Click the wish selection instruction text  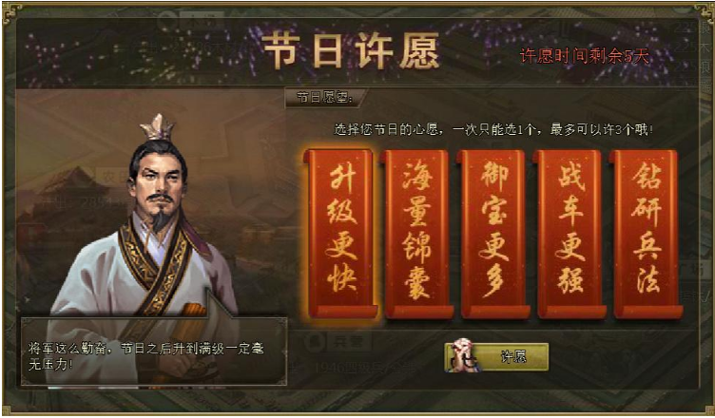pos(493,130)
